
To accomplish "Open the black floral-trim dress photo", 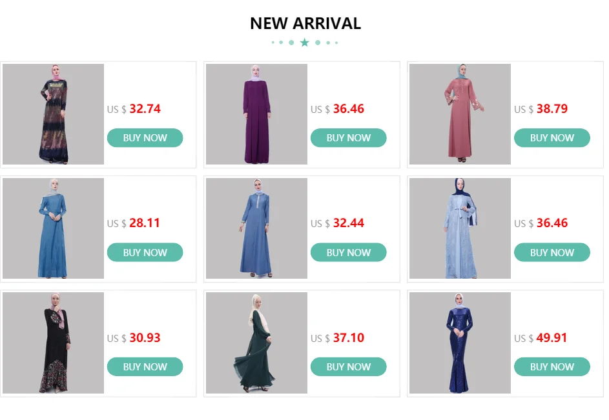I will pyautogui.click(x=53, y=343).
